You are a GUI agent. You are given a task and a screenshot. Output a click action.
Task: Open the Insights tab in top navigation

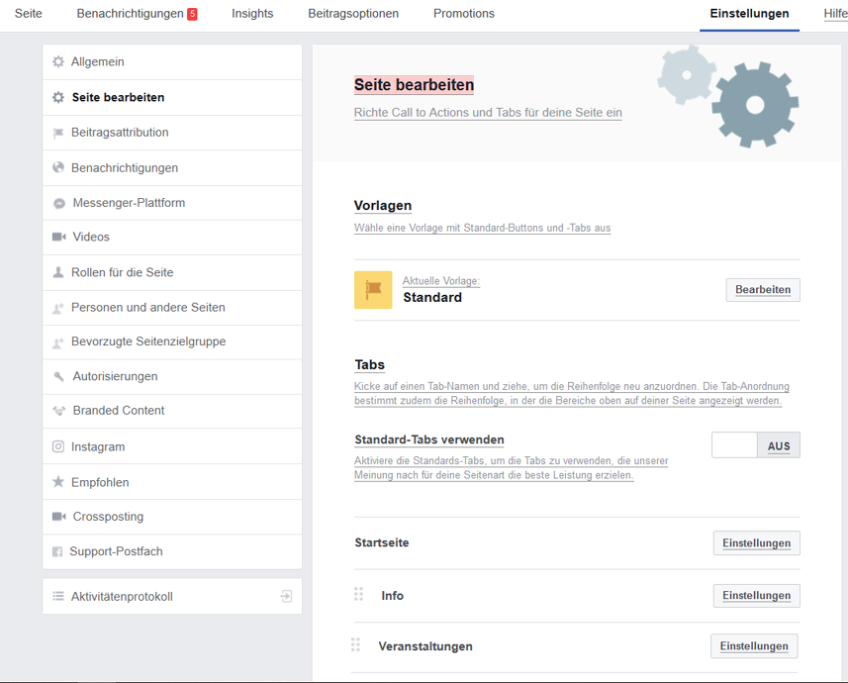tap(252, 14)
